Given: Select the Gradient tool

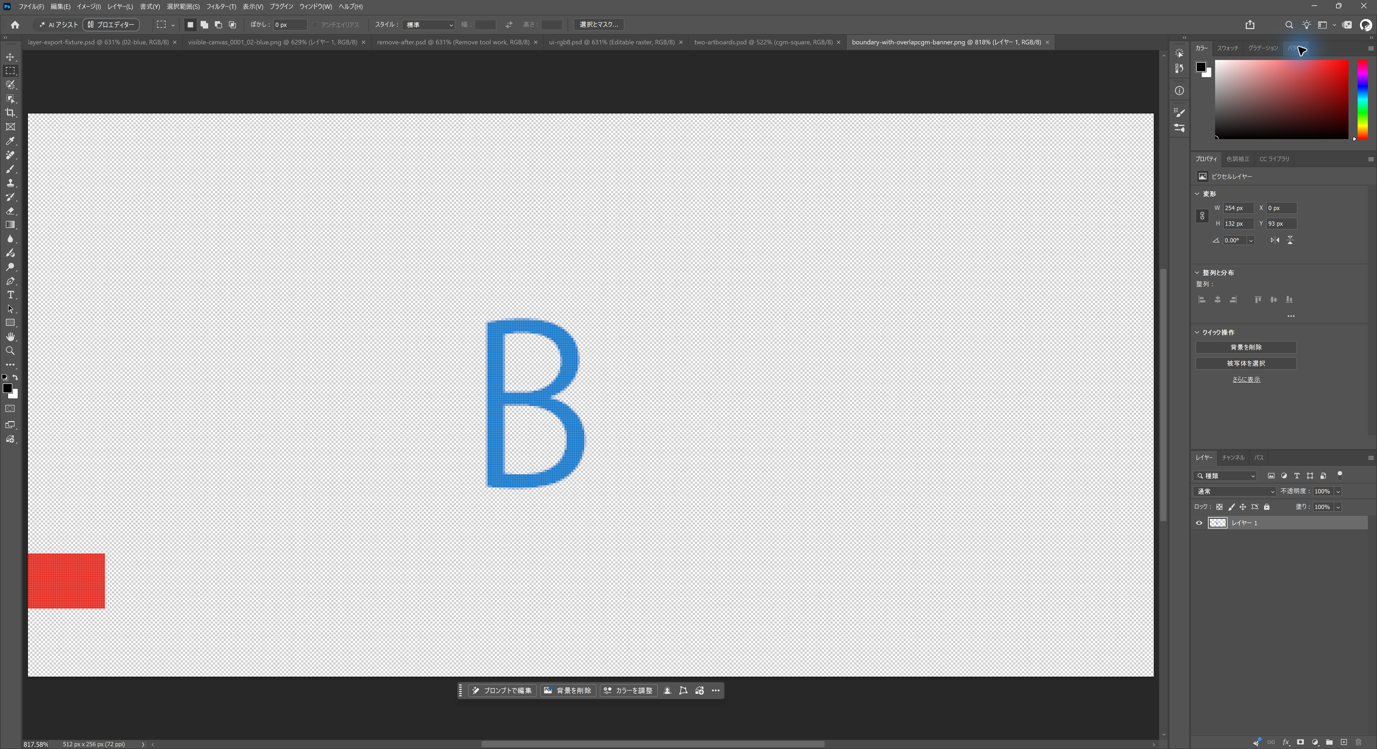Looking at the screenshot, I should [x=10, y=225].
